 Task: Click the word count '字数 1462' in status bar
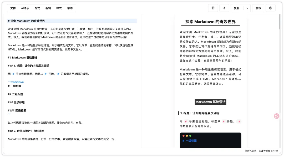click(x=251, y=151)
